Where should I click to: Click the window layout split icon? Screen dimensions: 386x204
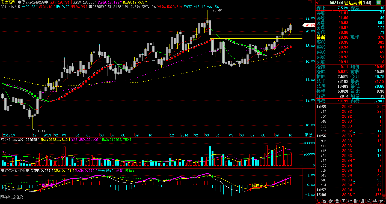pyautogui.click(x=309, y=2)
